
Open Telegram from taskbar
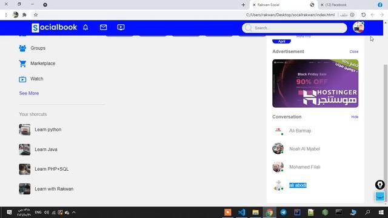[283, 213]
